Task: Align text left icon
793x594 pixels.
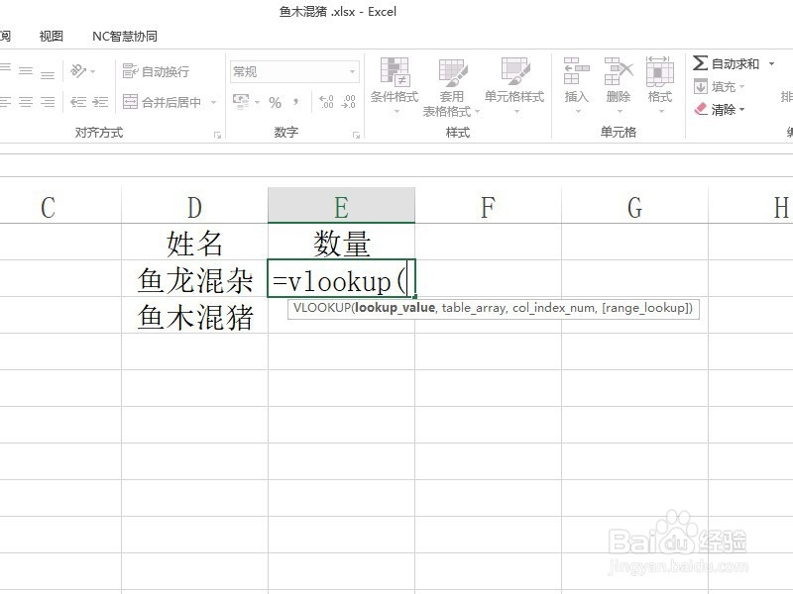Action: (x=4, y=102)
